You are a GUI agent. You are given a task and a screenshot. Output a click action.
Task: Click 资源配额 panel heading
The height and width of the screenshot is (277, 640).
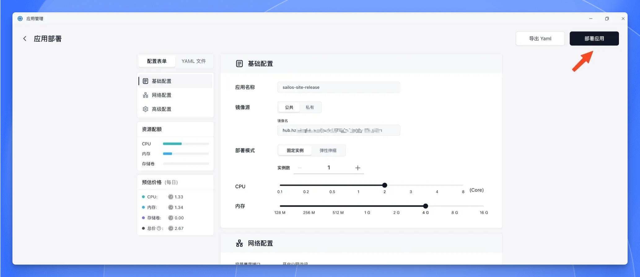click(152, 129)
